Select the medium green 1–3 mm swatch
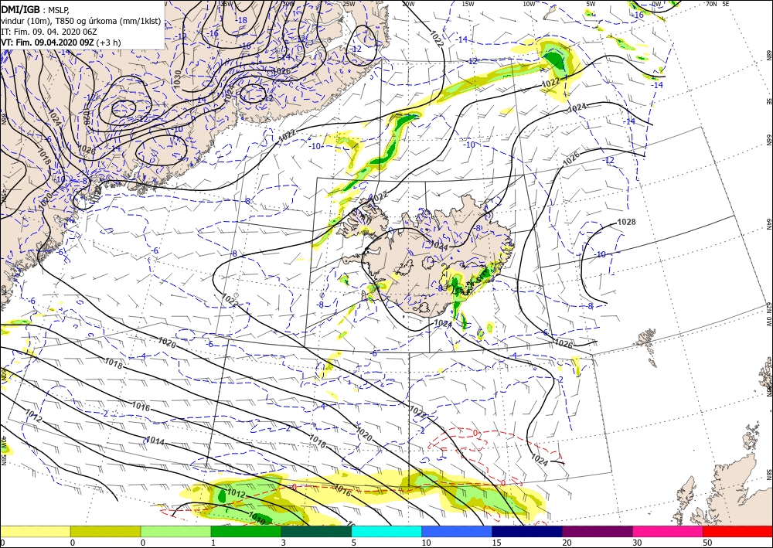This screenshot has height=548, width=773. coord(246,531)
